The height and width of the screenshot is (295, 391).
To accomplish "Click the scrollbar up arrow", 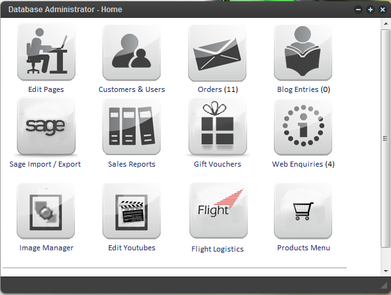I will point(386,24).
